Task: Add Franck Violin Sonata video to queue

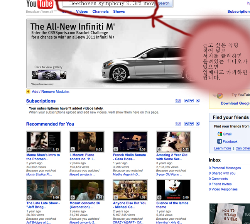Action: [116, 149]
